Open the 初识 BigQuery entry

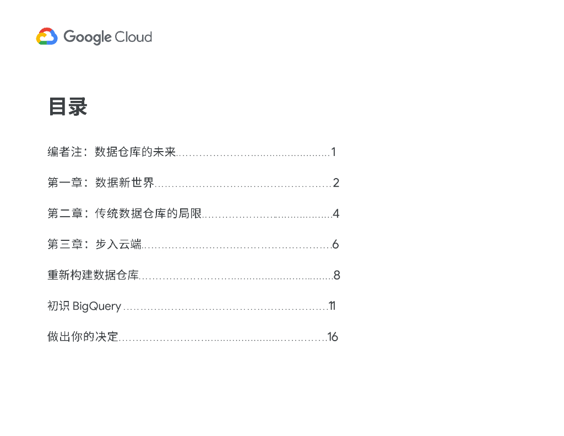coord(84,306)
